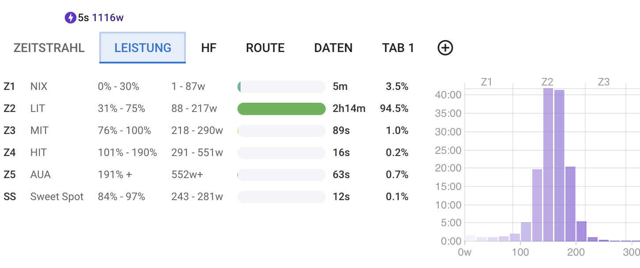This screenshot has height=268, width=640.
Task: Select the Z4 HIT zone label
Action: (38, 153)
